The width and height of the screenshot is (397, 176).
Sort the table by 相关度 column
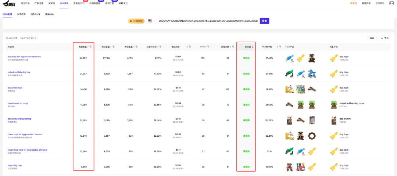click(252, 47)
